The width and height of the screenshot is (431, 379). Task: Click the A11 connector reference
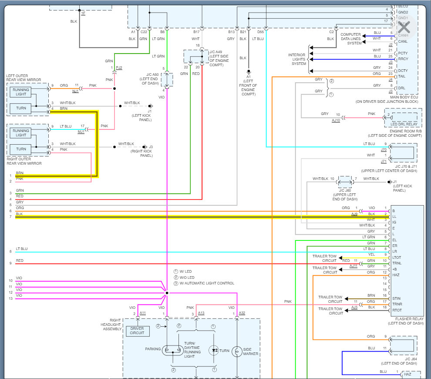pyautogui.click(x=143, y=313)
